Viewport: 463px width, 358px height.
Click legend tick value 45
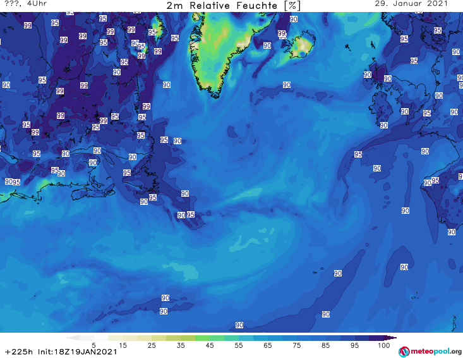point(210,345)
